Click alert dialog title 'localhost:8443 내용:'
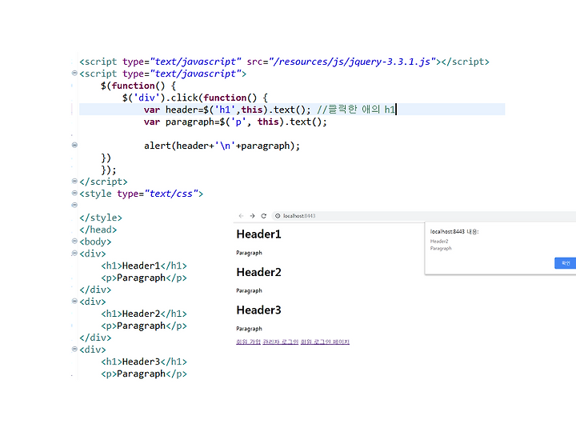Image resolution: width=576 pixels, height=432 pixels. point(454,232)
